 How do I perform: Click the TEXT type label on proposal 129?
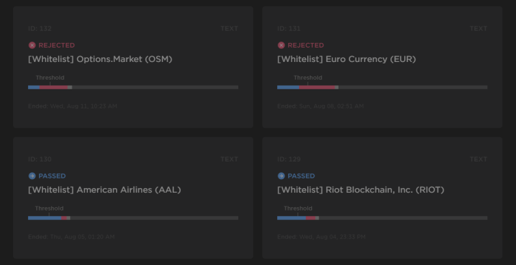(478, 159)
